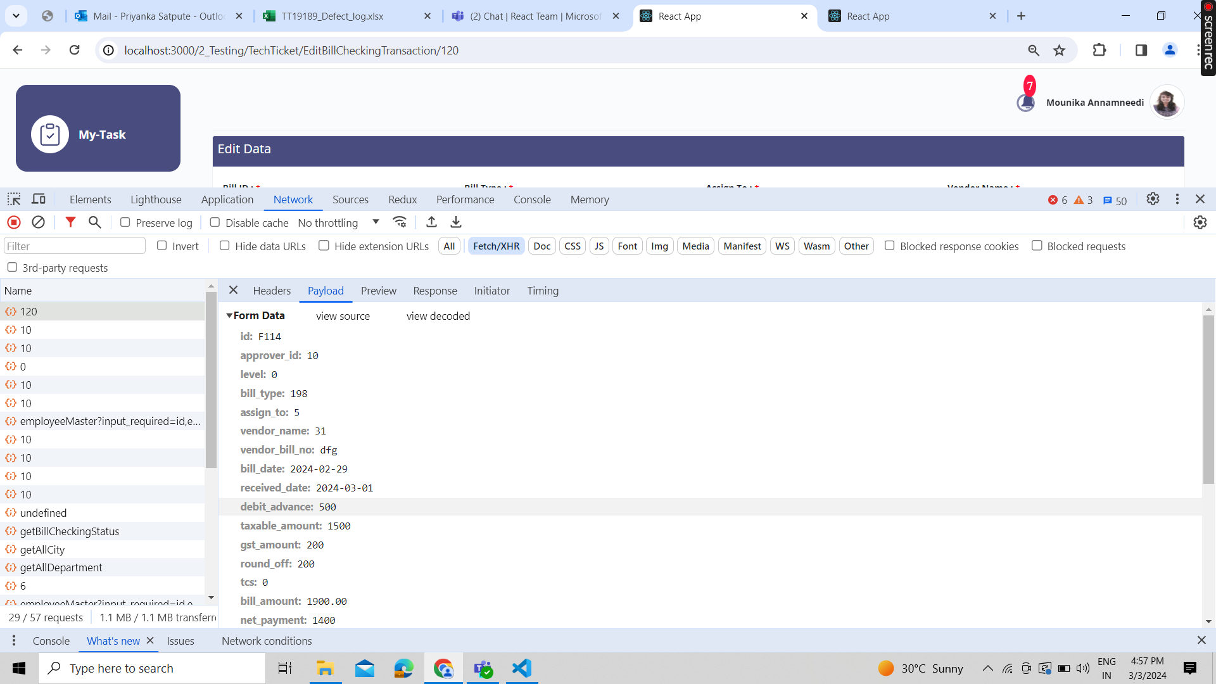Bookmark this page star icon

[x=1060, y=50]
